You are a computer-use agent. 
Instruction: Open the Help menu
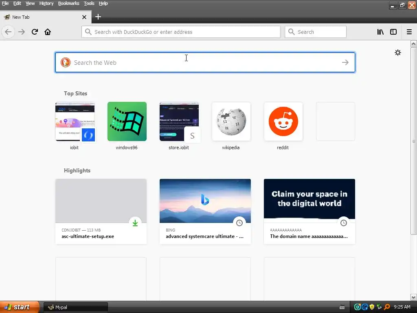(103, 3)
